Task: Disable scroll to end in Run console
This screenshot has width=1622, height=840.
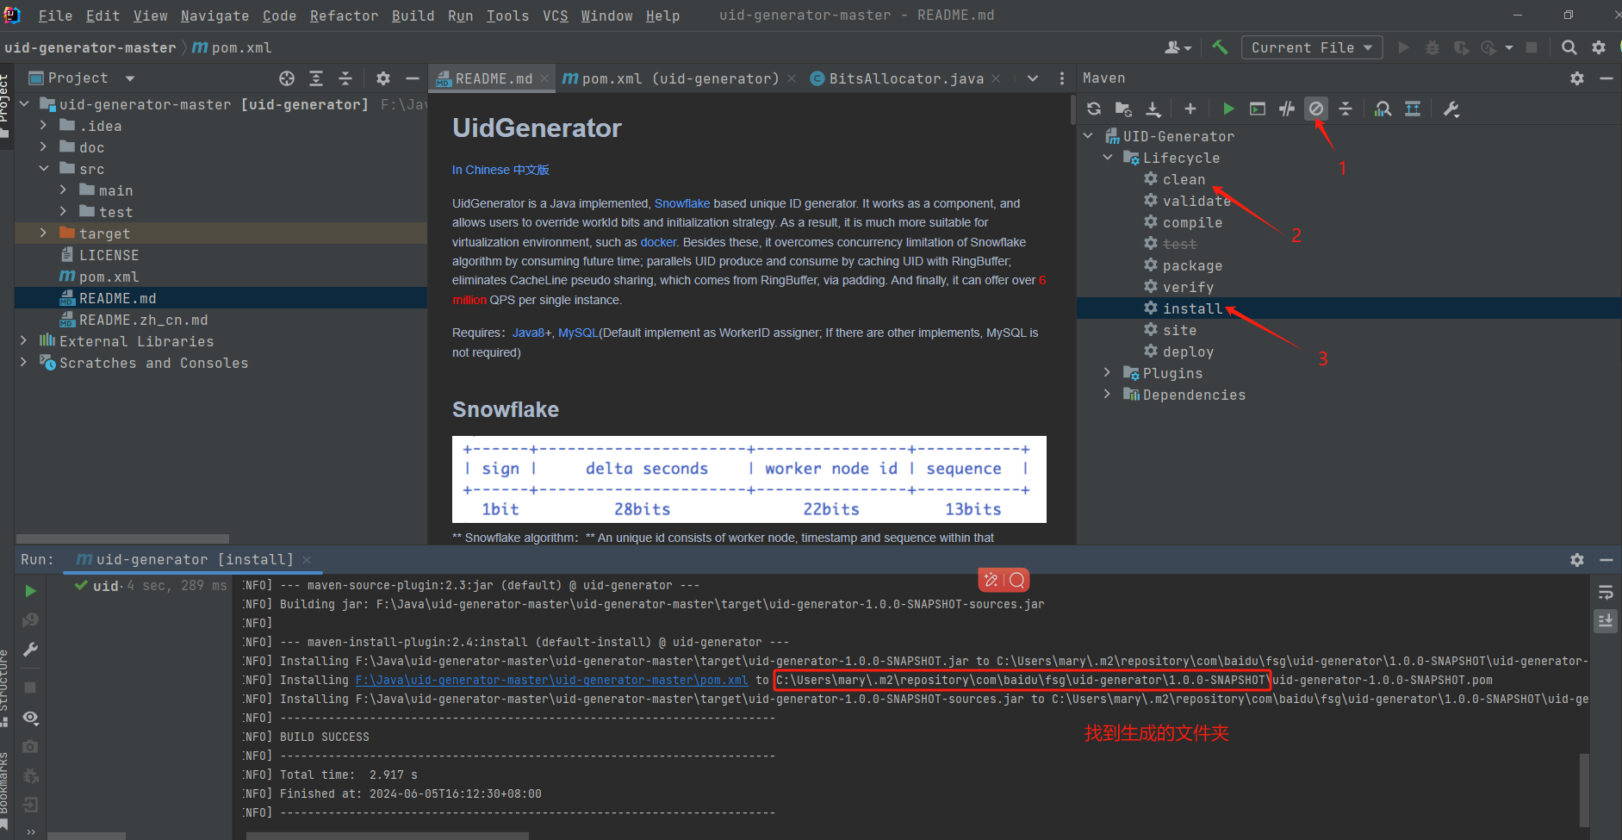Action: click(x=1605, y=620)
